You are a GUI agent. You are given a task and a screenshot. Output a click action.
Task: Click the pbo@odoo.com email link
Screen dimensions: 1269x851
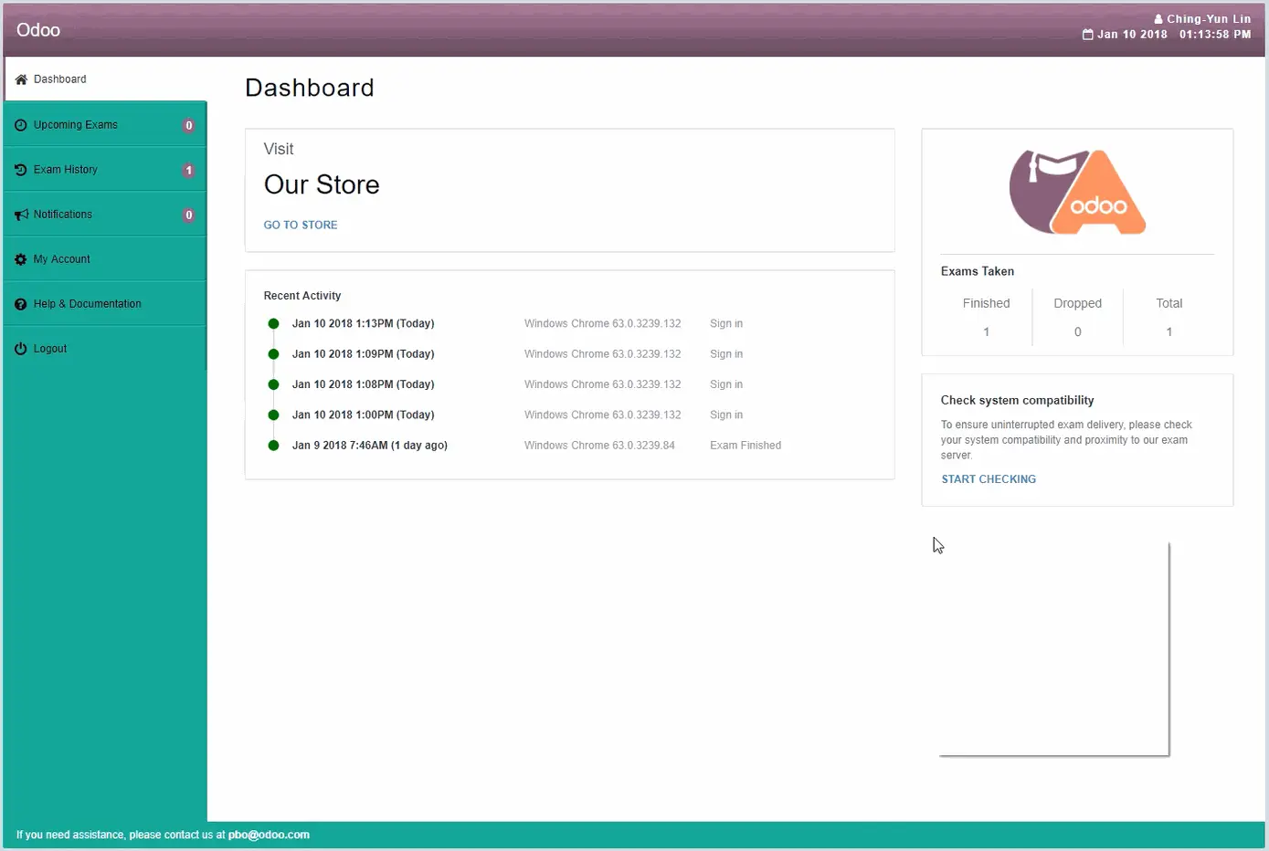[269, 835]
